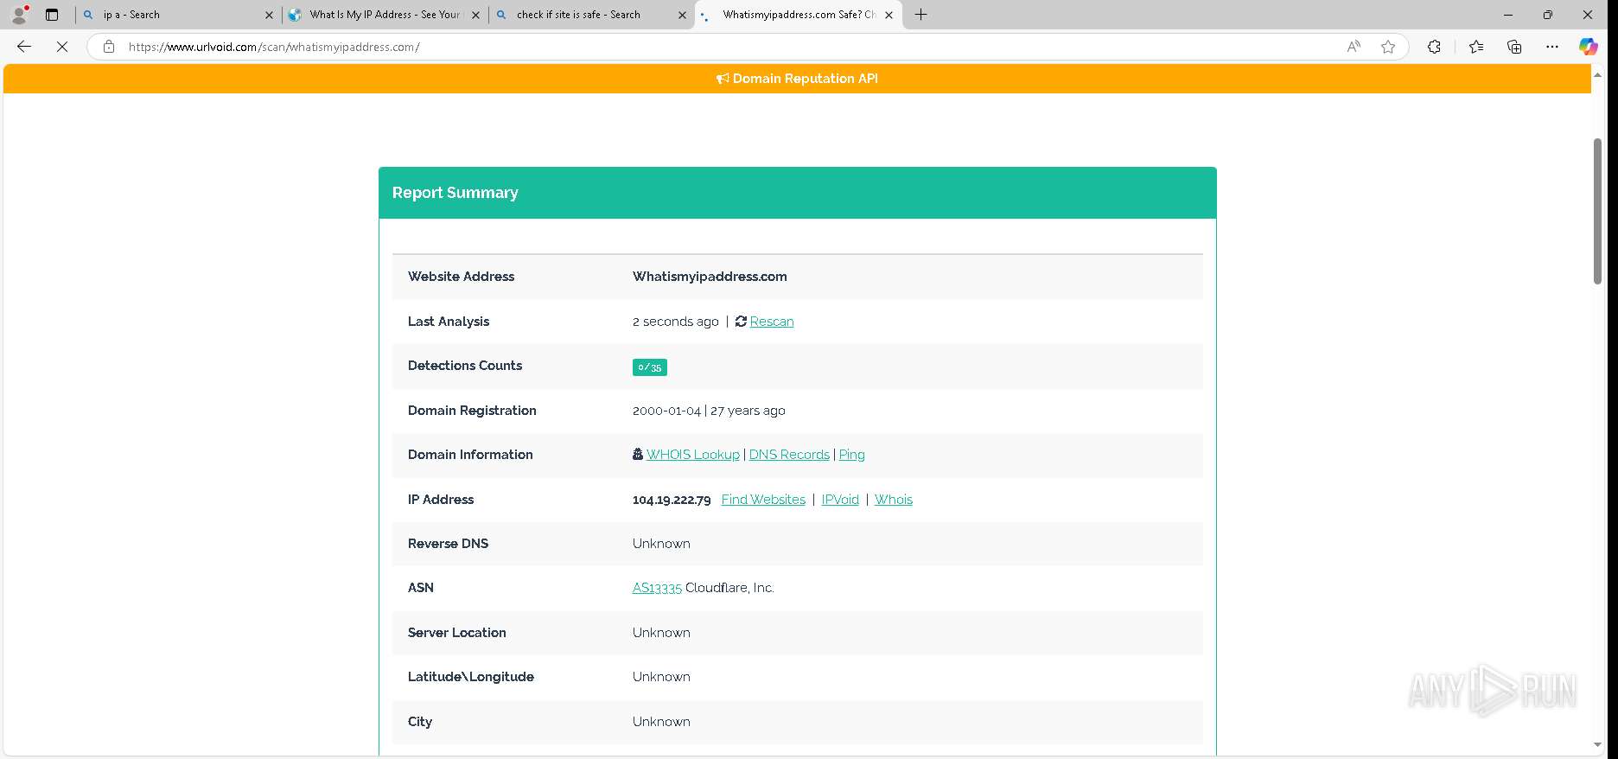Open Extensions puzzle icon
The image size is (1618, 759).
click(x=1434, y=47)
